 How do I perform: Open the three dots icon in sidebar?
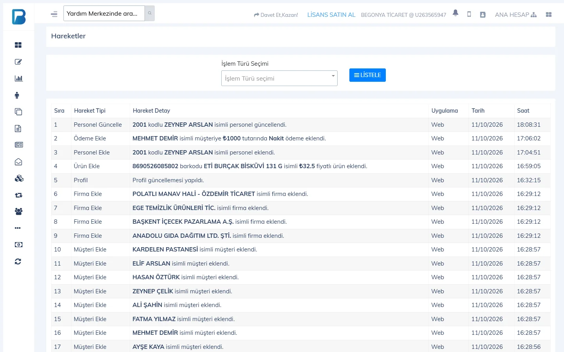(x=18, y=228)
